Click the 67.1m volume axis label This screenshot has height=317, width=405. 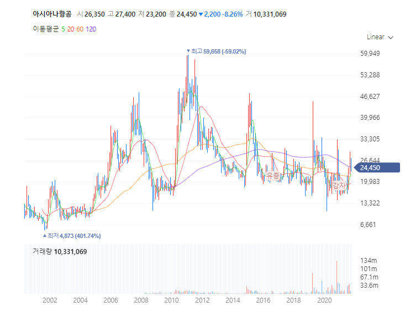(369, 277)
